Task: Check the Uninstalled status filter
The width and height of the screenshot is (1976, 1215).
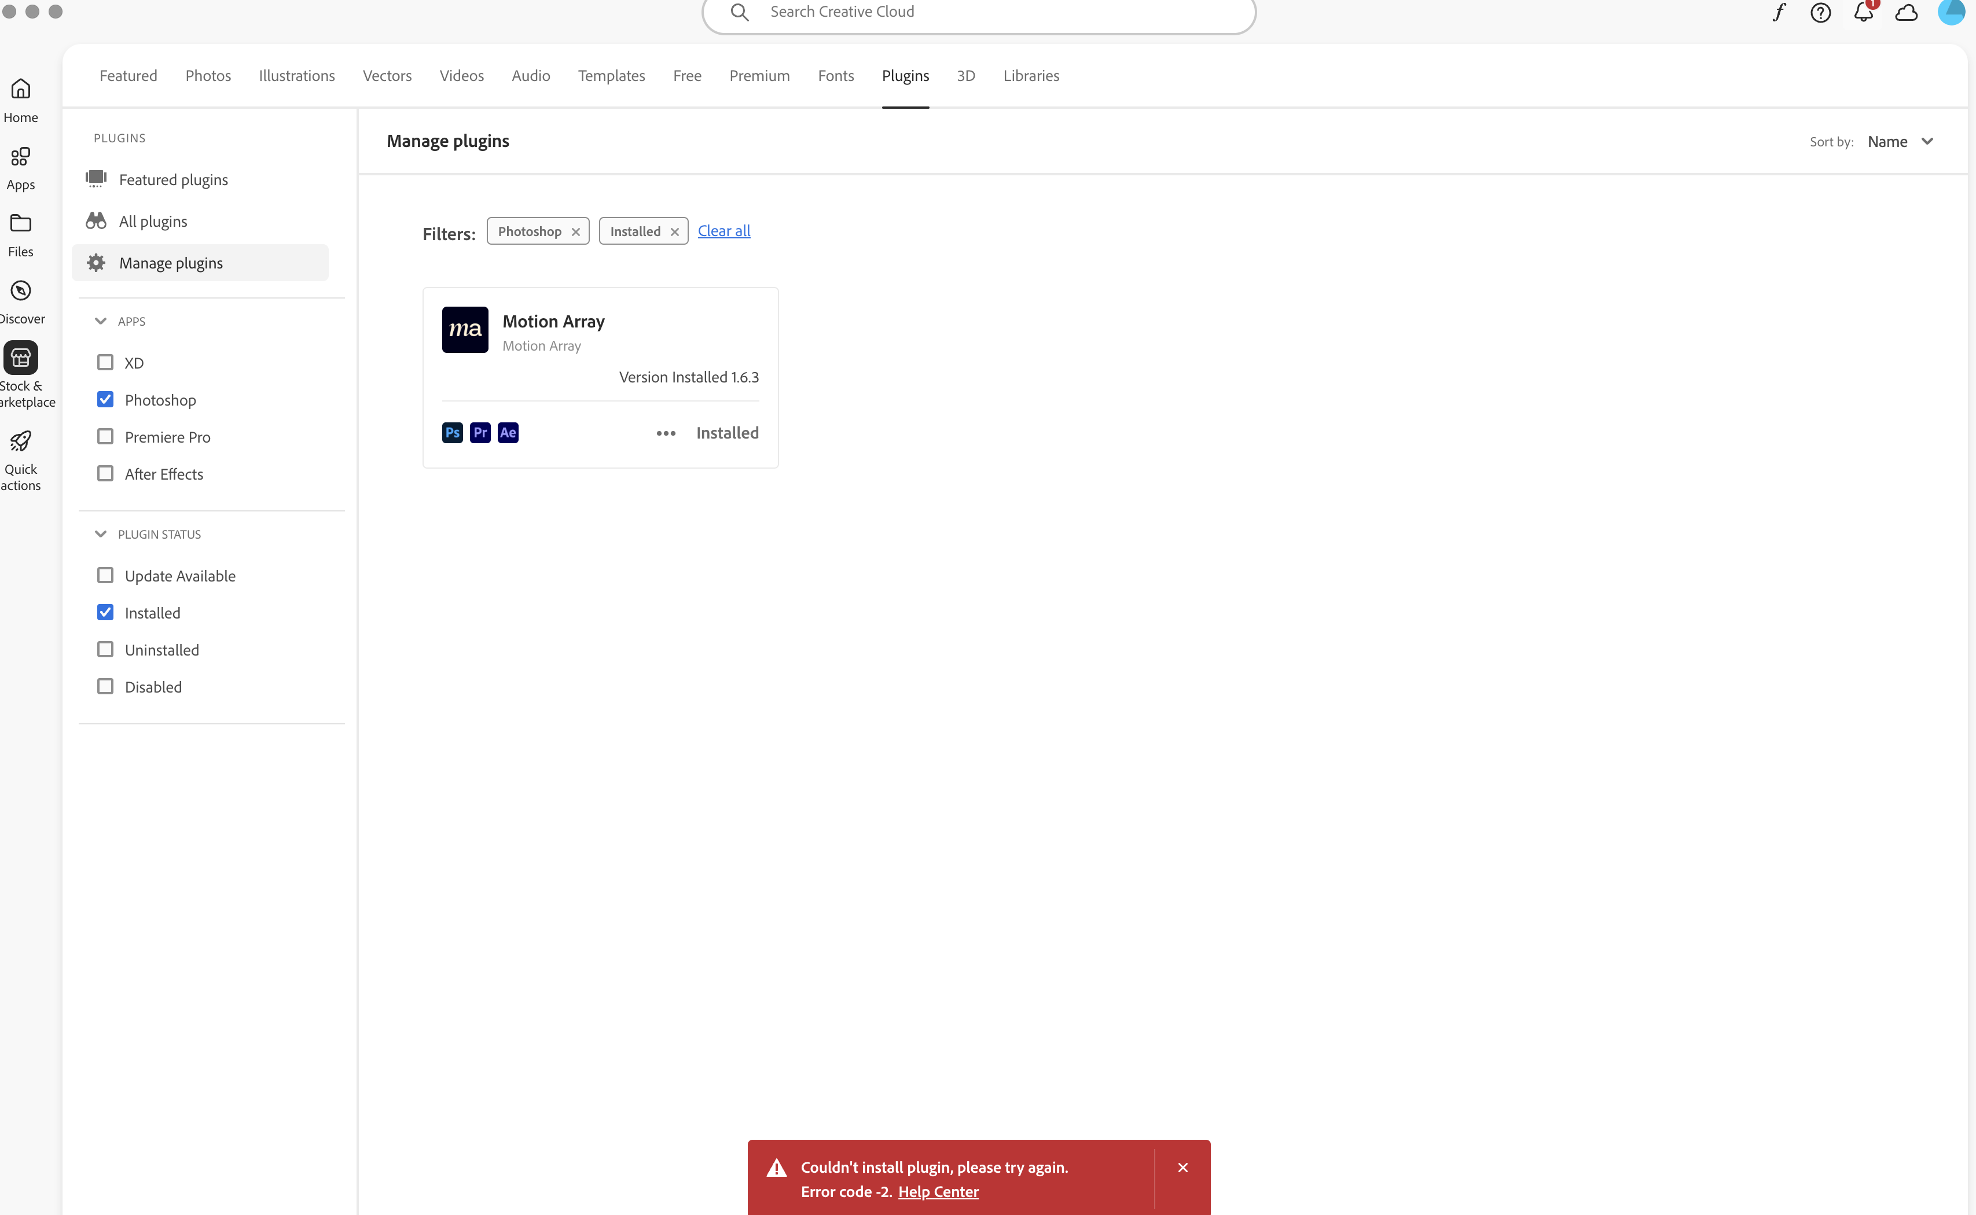Action: [105, 649]
